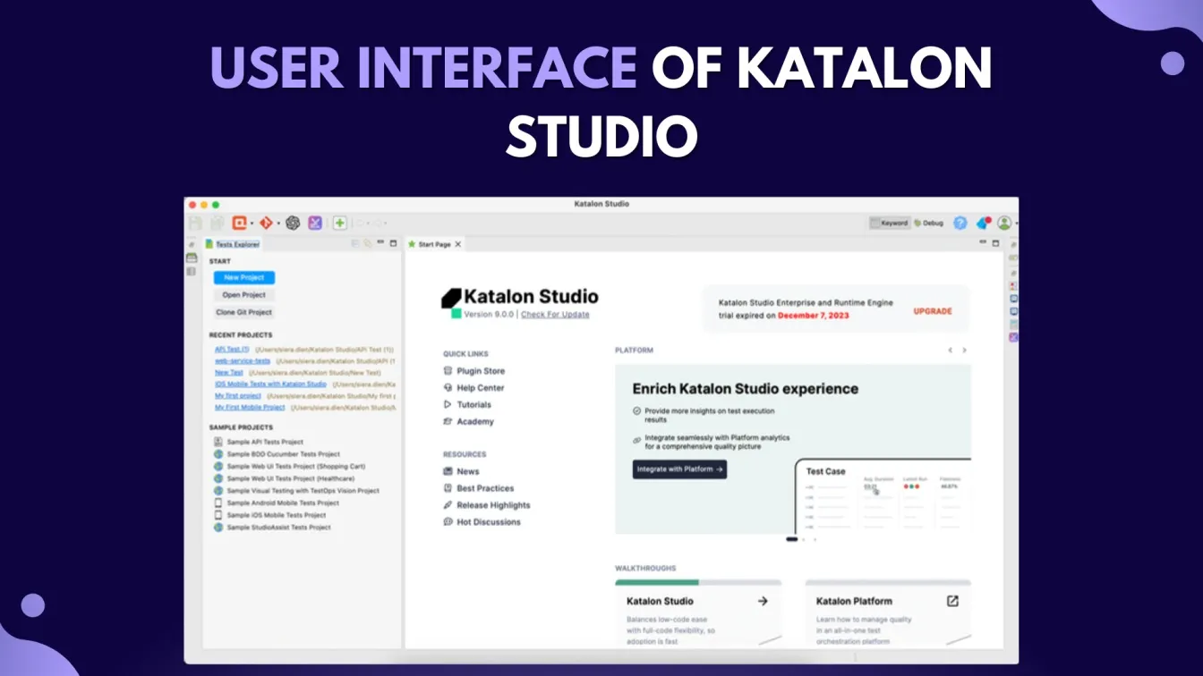Click the UPGRADE link
The width and height of the screenshot is (1203, 676).
[x=933, y=311]
